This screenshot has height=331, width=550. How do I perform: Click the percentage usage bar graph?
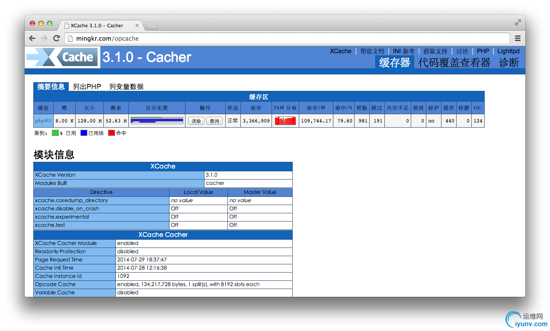[157, 121]
